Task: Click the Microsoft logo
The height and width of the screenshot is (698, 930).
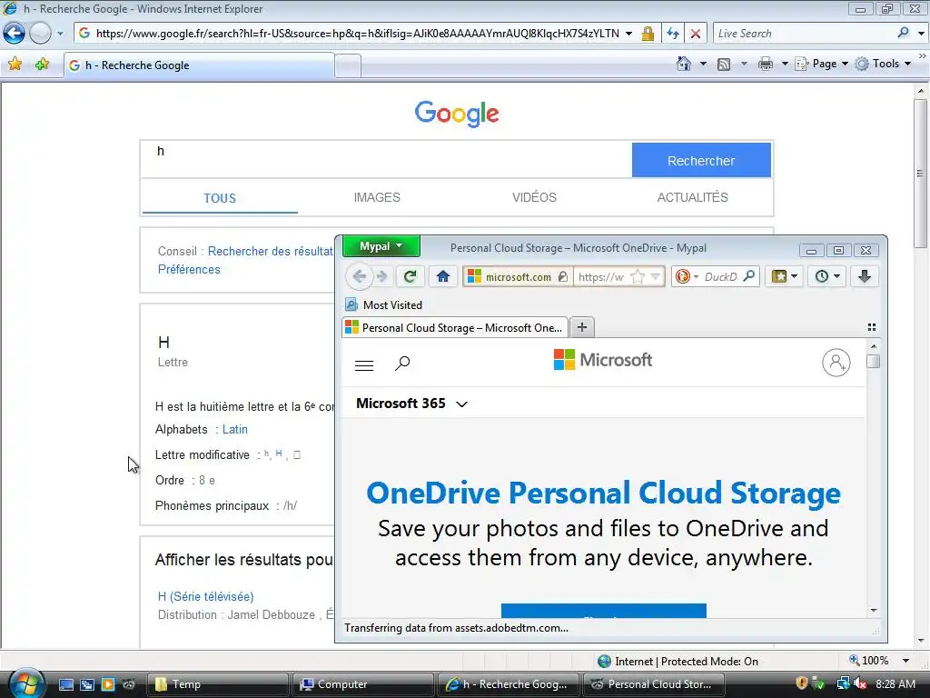Action: [x=603, y=360]
